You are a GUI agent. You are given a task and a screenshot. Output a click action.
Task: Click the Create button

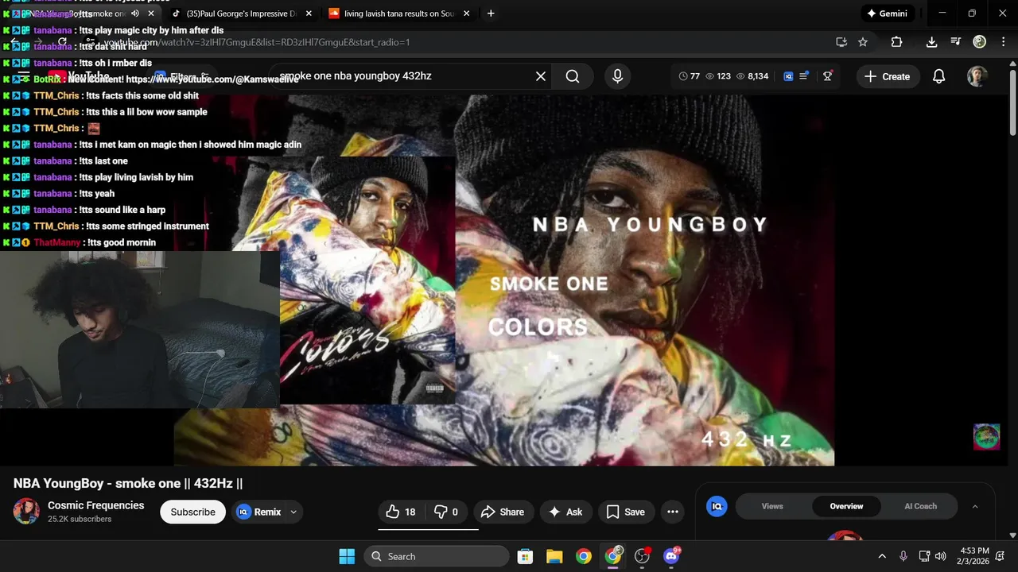887,76
